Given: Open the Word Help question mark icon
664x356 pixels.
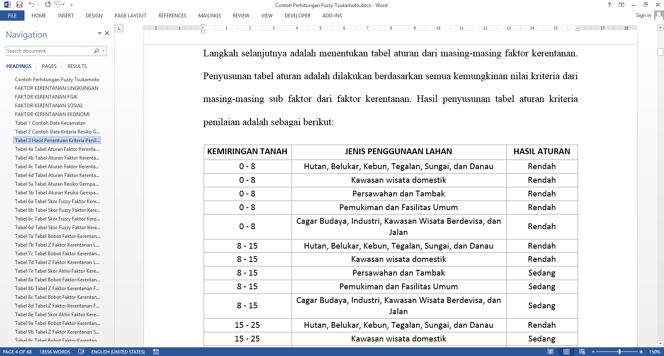Looking at the screenshot, I should point(609,5).
